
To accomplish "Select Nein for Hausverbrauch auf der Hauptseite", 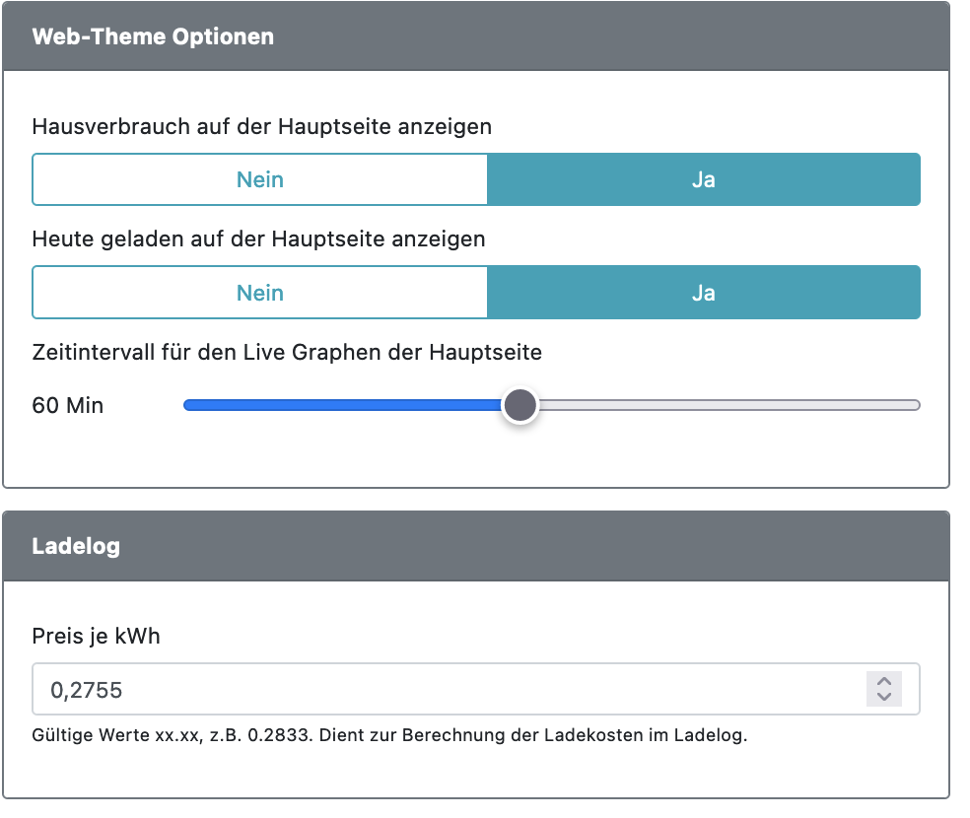I will pos(260,179).
